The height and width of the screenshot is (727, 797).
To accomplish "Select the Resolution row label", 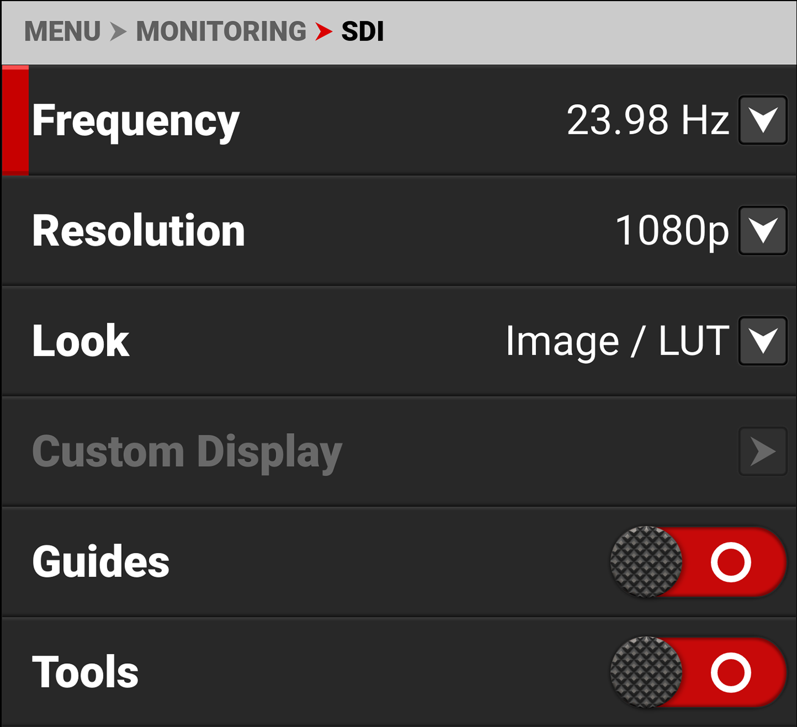I will (138, 231).
